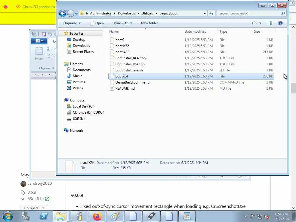Select Libraries in the navigation pane
296x222 pixels.
point(76,64)
